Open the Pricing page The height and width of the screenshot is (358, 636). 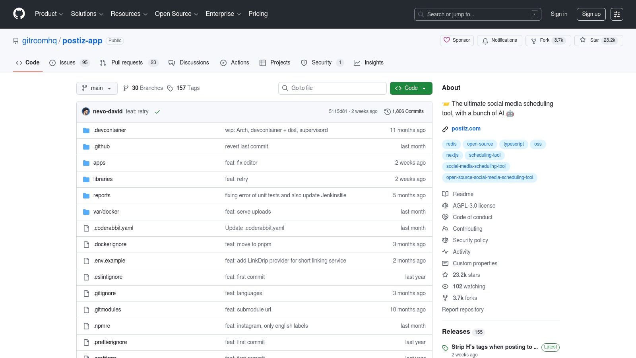pos(258,14)
